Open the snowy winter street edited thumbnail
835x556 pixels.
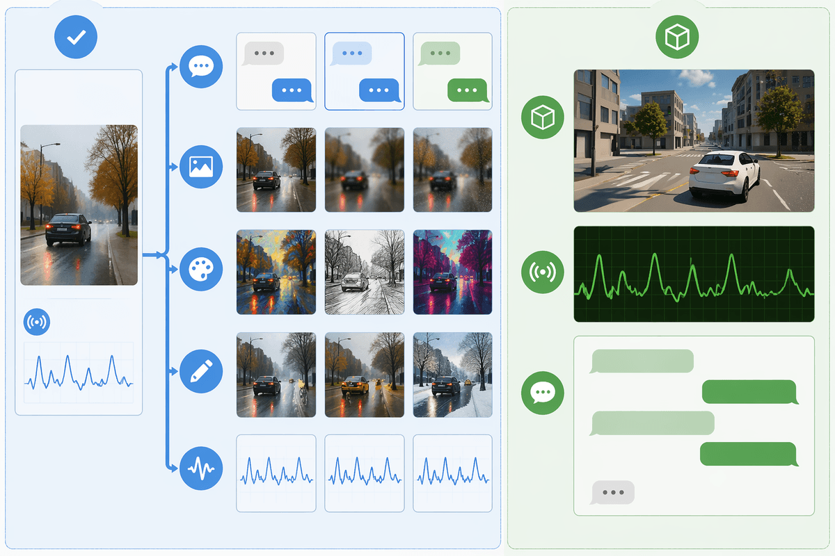tap(452, 375)
